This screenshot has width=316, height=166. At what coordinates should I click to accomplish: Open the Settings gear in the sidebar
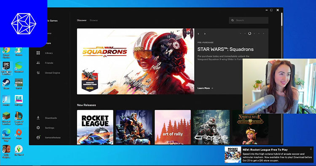point(38,128)
